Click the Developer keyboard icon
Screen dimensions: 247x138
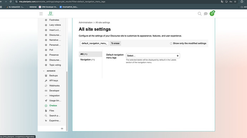point(46,91)
